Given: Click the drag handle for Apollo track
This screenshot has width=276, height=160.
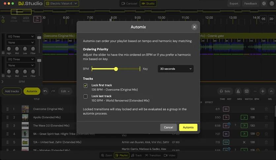Looking at the screenshot, I should [x=7, y=117].
